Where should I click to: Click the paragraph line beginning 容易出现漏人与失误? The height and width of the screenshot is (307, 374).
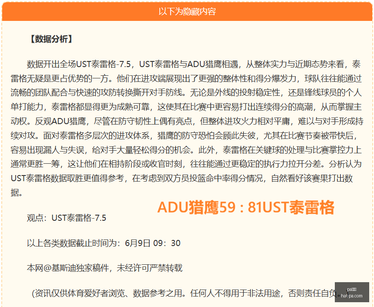186,150
